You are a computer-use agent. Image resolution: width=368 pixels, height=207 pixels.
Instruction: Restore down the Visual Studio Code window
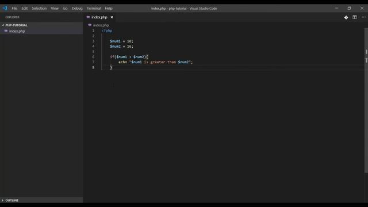[x=349, y=8]
